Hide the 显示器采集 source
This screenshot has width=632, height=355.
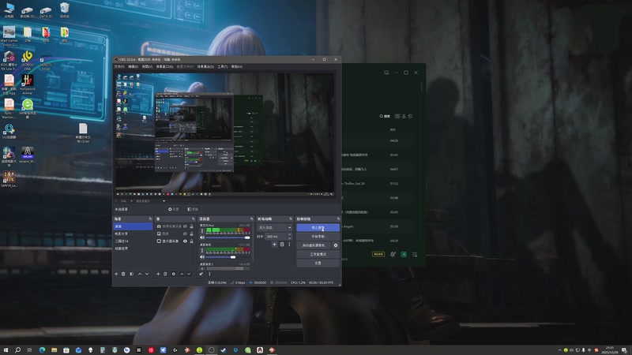185,241
